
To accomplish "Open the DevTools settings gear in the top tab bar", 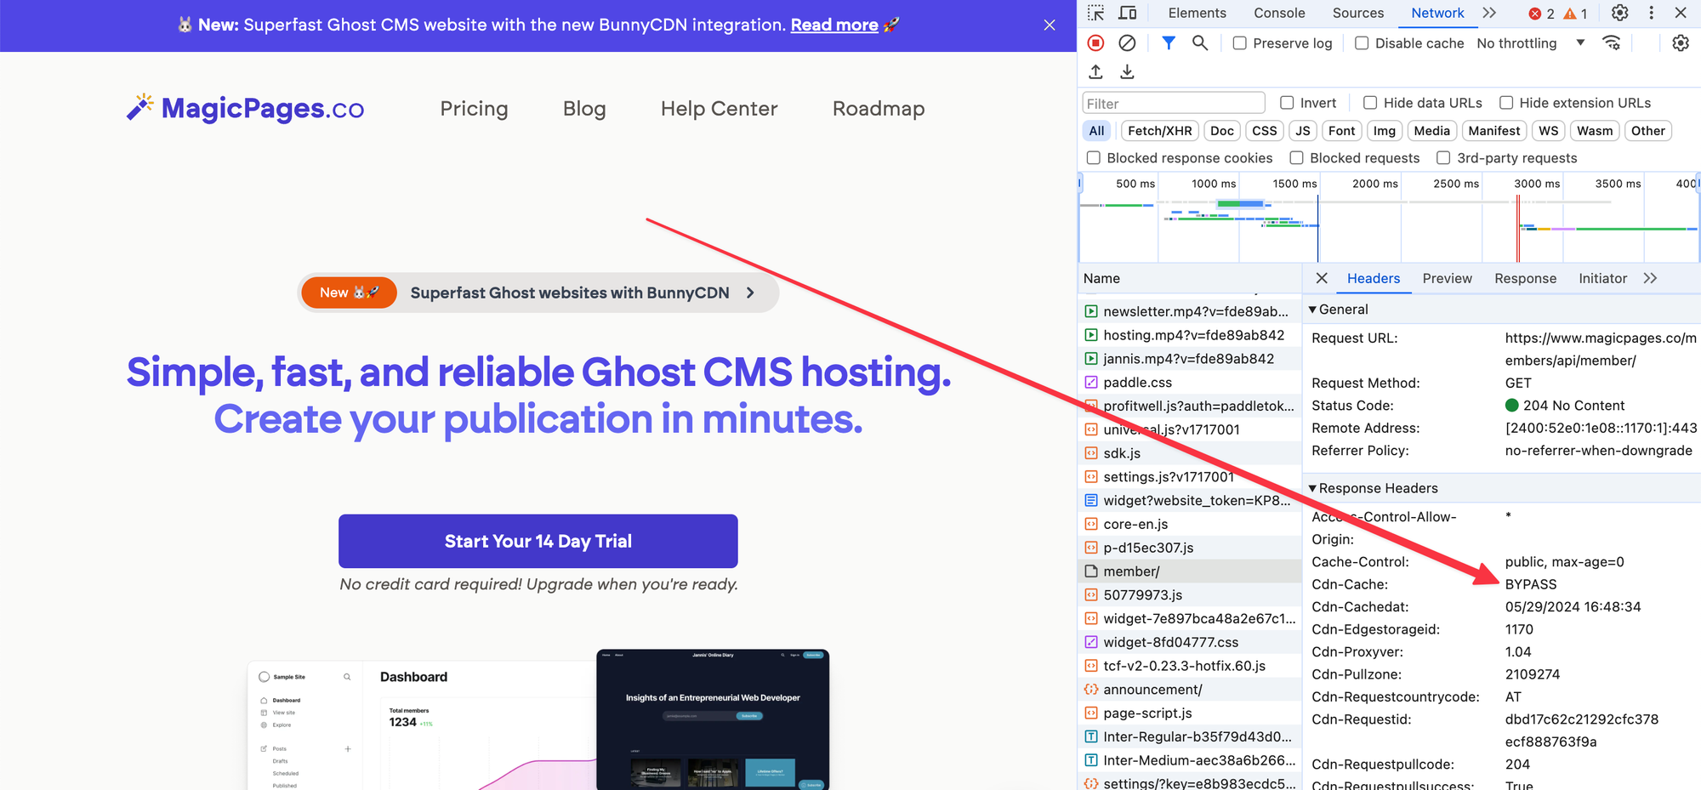I will (1620, 13).
